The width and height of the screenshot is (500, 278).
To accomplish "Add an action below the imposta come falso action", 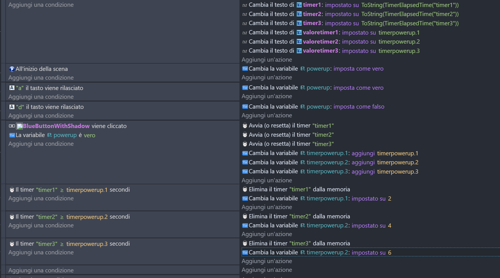I will coord(266,115).
